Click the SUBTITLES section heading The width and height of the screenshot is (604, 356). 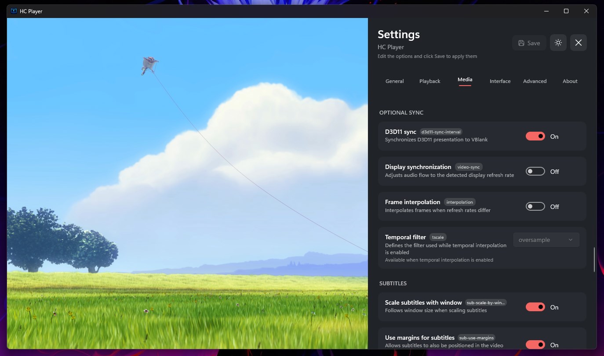click(393, 284)
